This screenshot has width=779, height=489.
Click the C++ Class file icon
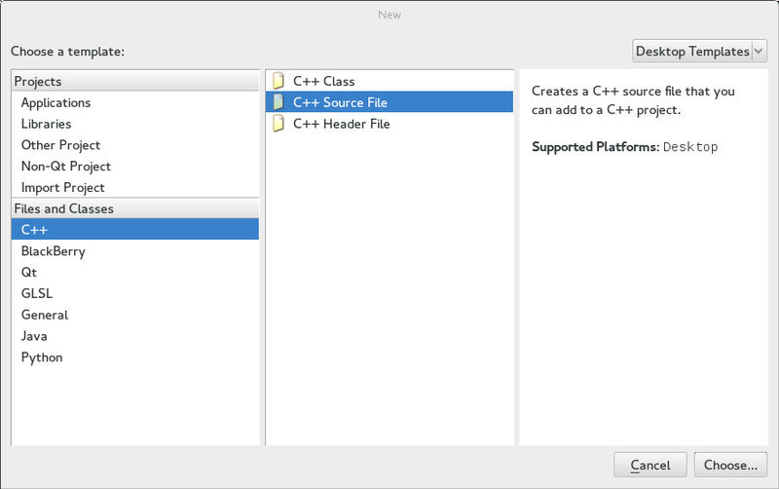click(278, 81)
